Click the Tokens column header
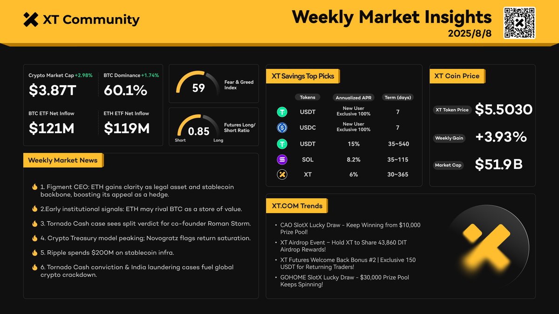 click(307, 97)
